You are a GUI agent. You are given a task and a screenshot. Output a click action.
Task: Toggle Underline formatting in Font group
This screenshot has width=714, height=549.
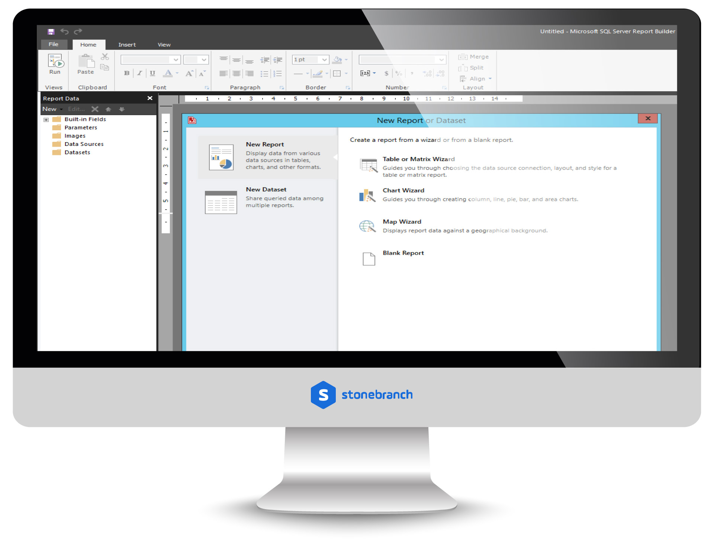pos(152,73)
